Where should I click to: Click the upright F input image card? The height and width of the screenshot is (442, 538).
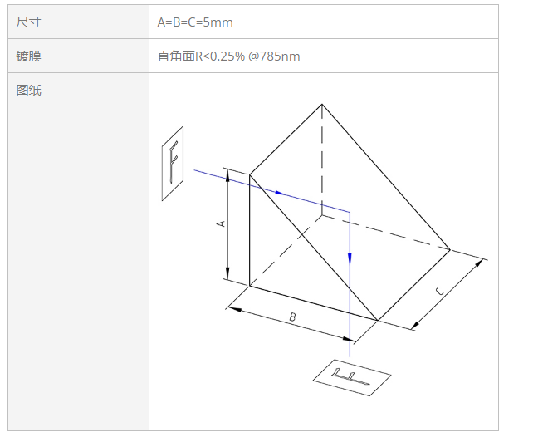(x=173, y=164)
